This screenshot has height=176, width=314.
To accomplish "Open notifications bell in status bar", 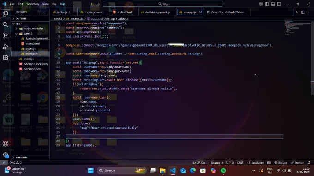I will tap(309, 163).
